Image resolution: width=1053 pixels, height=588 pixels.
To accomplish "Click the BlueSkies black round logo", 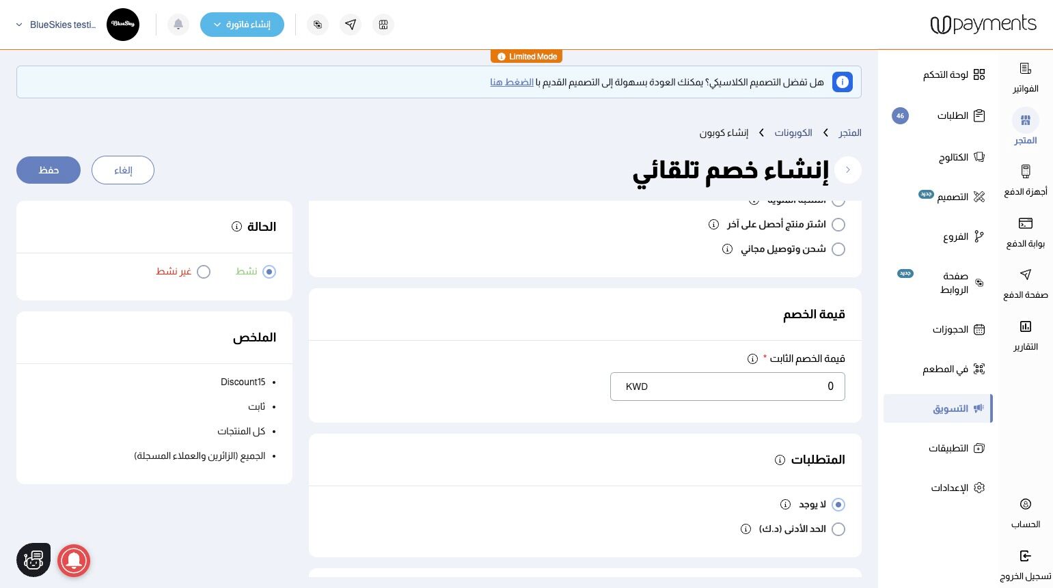I will 123,25.
